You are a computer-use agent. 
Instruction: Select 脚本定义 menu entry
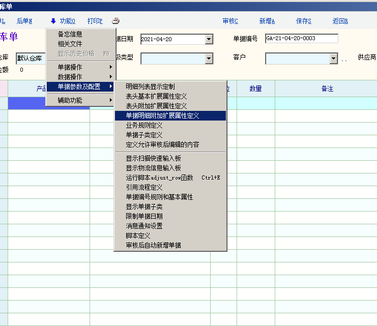138,236
